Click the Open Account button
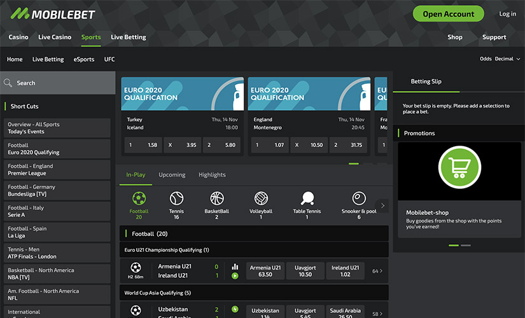Viewport: 525px width, 318px height. tap(449, 14)
